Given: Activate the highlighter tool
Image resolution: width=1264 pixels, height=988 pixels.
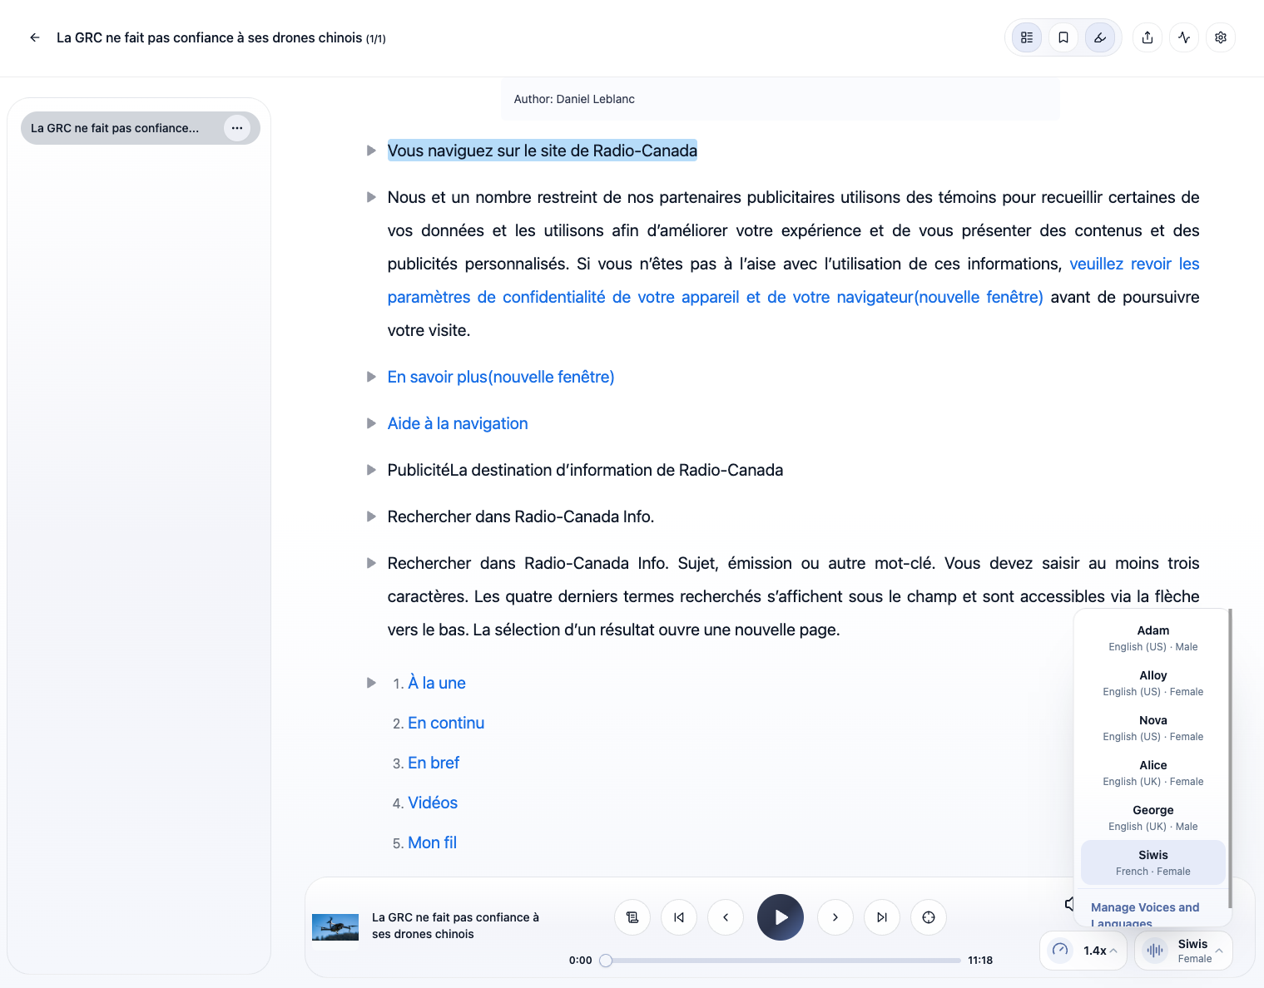Looking at the screenshot, I should pos(1099,37).
